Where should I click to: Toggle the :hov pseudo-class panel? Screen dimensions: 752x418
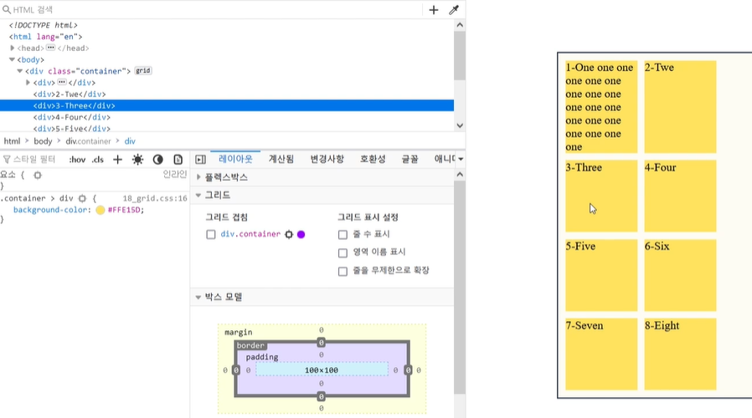tap(77, 160)
